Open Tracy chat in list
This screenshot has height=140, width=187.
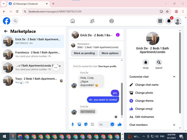[33, 81]
